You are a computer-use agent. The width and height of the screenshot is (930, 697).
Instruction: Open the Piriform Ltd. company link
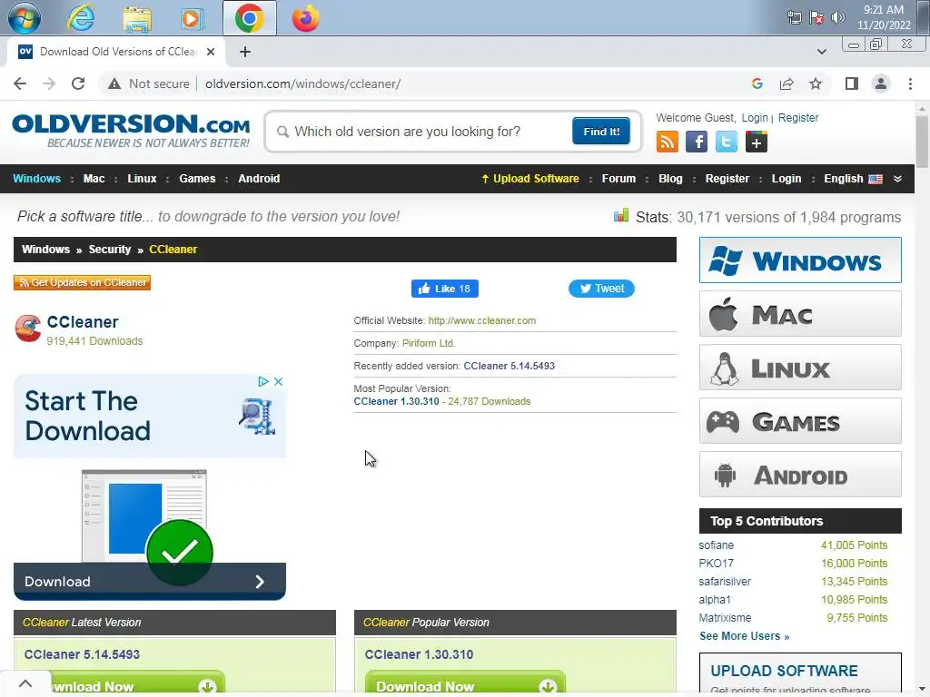tap(429, 343)
